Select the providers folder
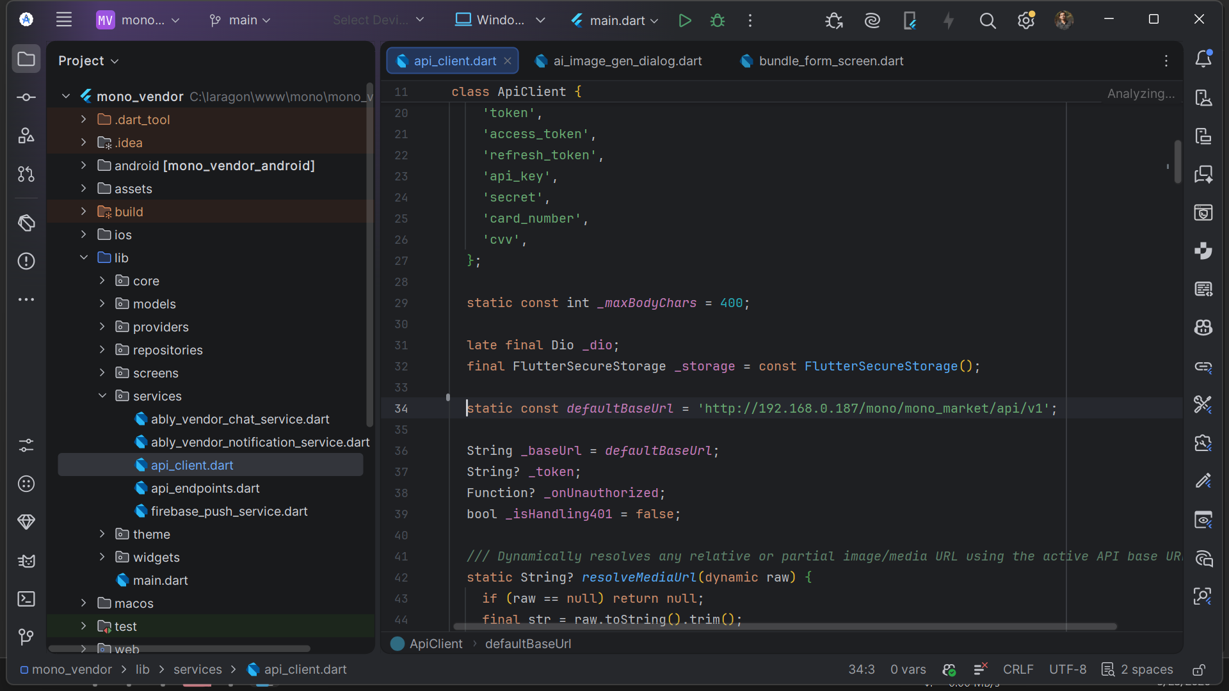The width and height of the screenshot is (1229, 691). pyautogui.click(x=161, y=327)
